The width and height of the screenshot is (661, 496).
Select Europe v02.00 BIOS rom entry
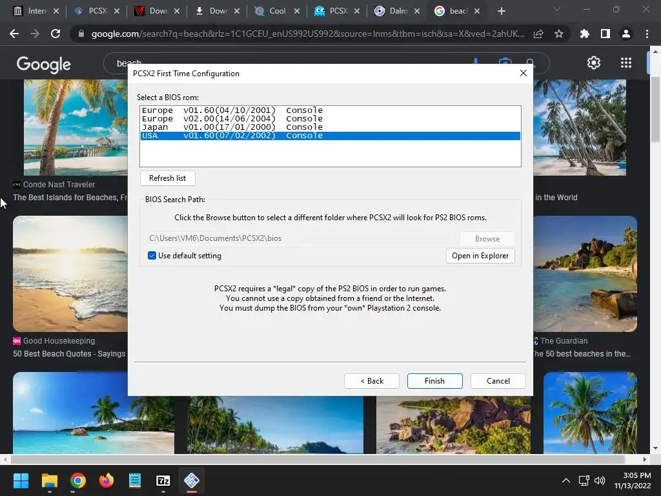[330, 119]
